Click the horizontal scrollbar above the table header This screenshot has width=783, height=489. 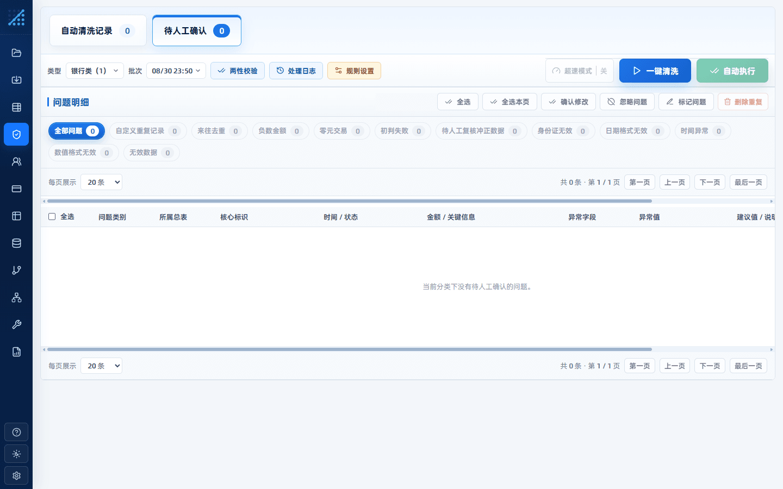coord(350,201)
